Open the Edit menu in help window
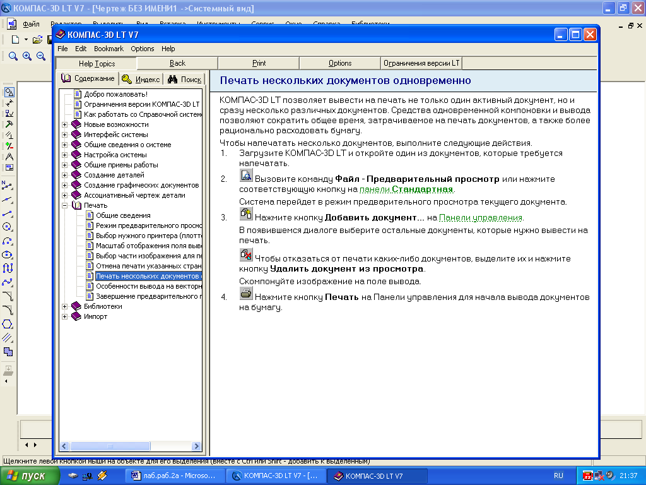 point(81,49)
